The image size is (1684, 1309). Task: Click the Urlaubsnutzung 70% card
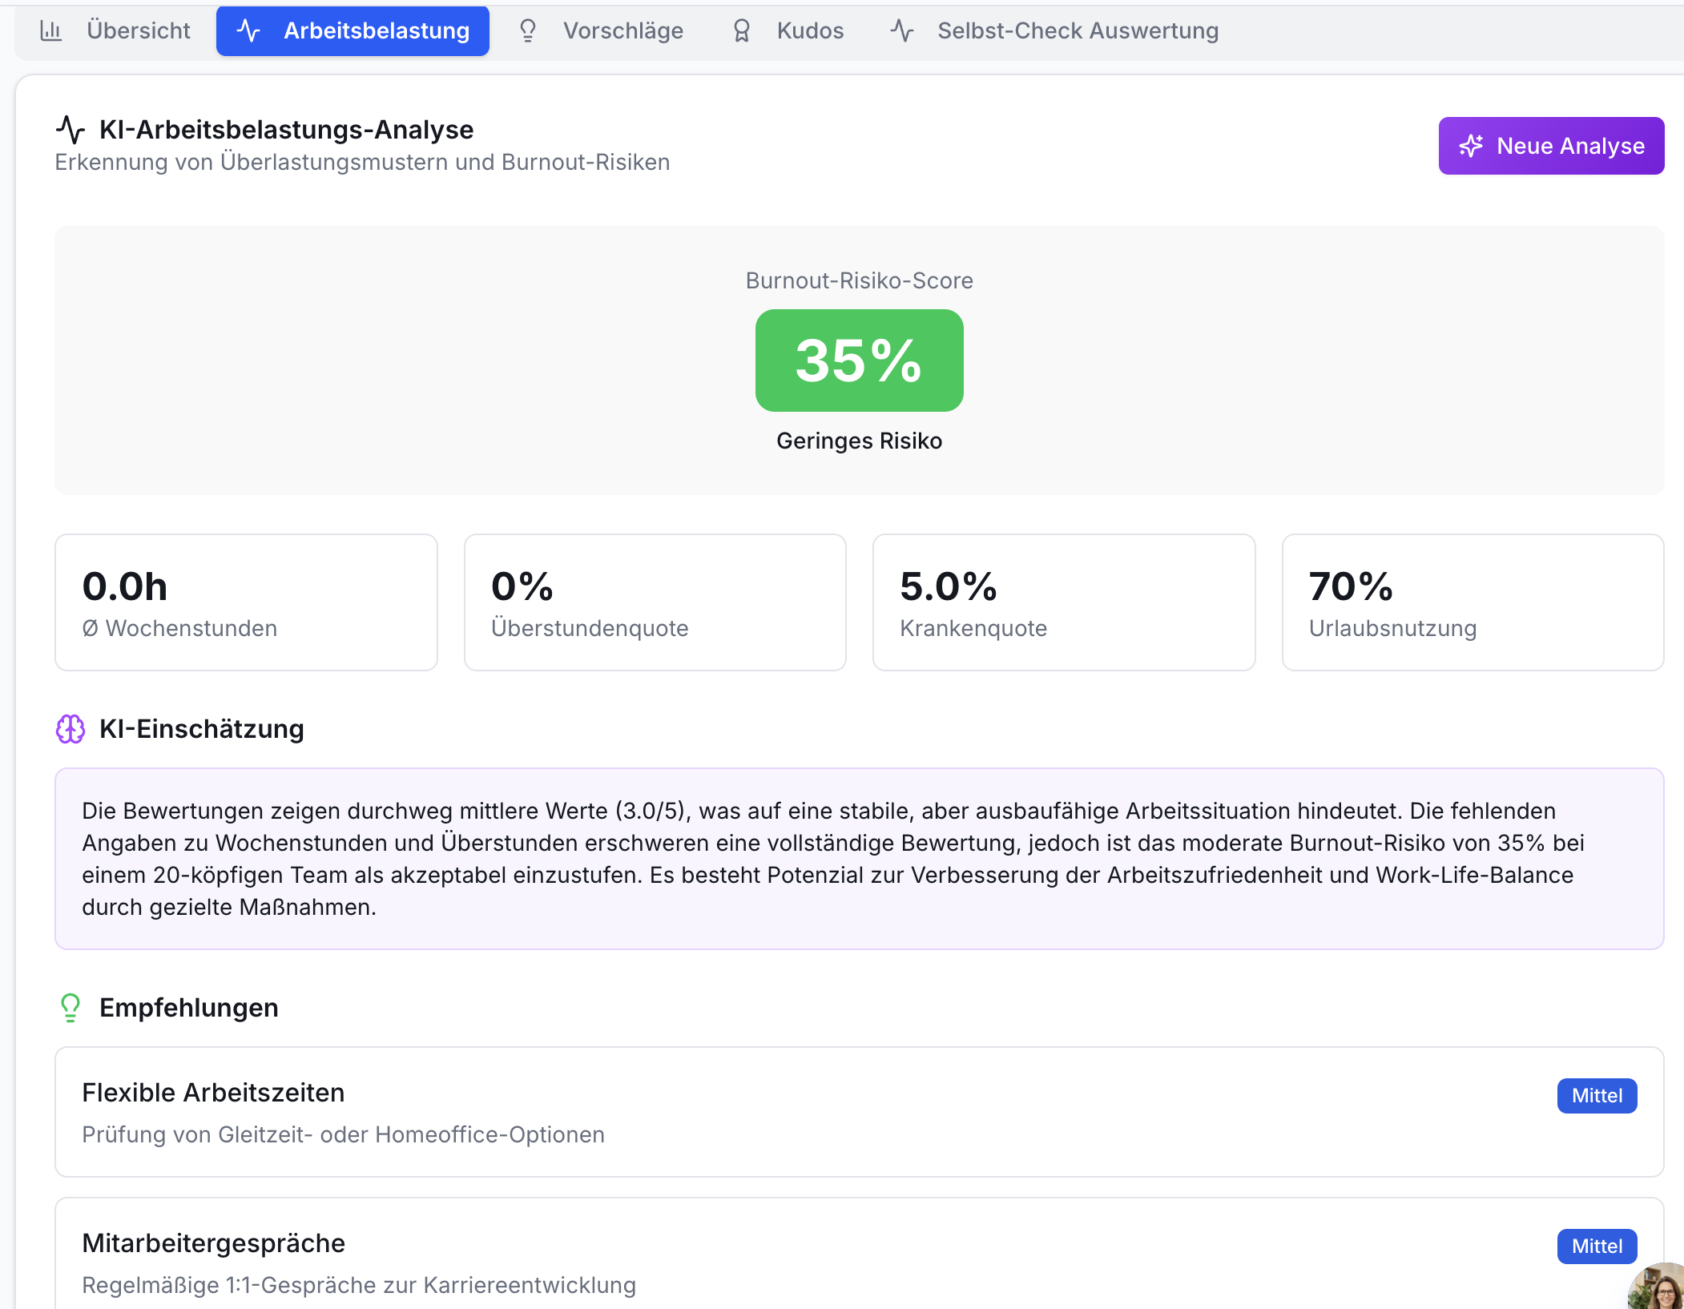pyautogui.click(x=1473, y=602)
